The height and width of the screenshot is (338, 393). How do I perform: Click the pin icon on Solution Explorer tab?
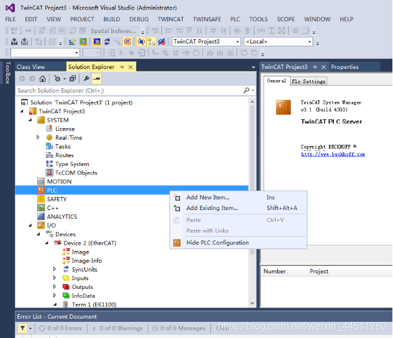[122, 67]
